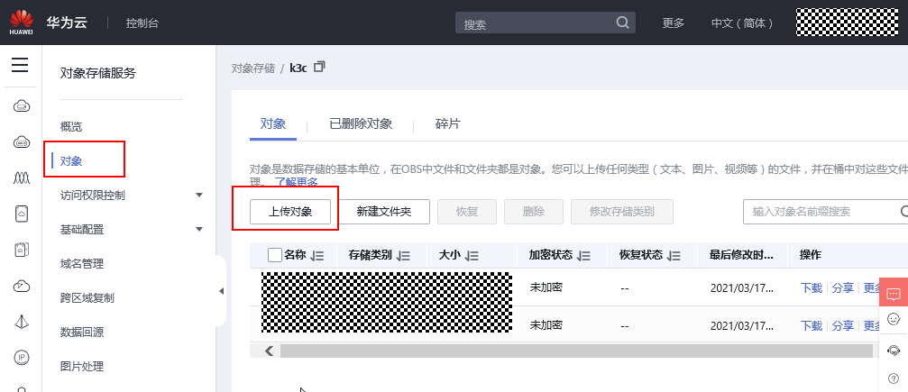Image resolution: width=908 pixels, height=392 pixels.
Task: Open the double card backup sidebar icon
Action: pos(22,250)
